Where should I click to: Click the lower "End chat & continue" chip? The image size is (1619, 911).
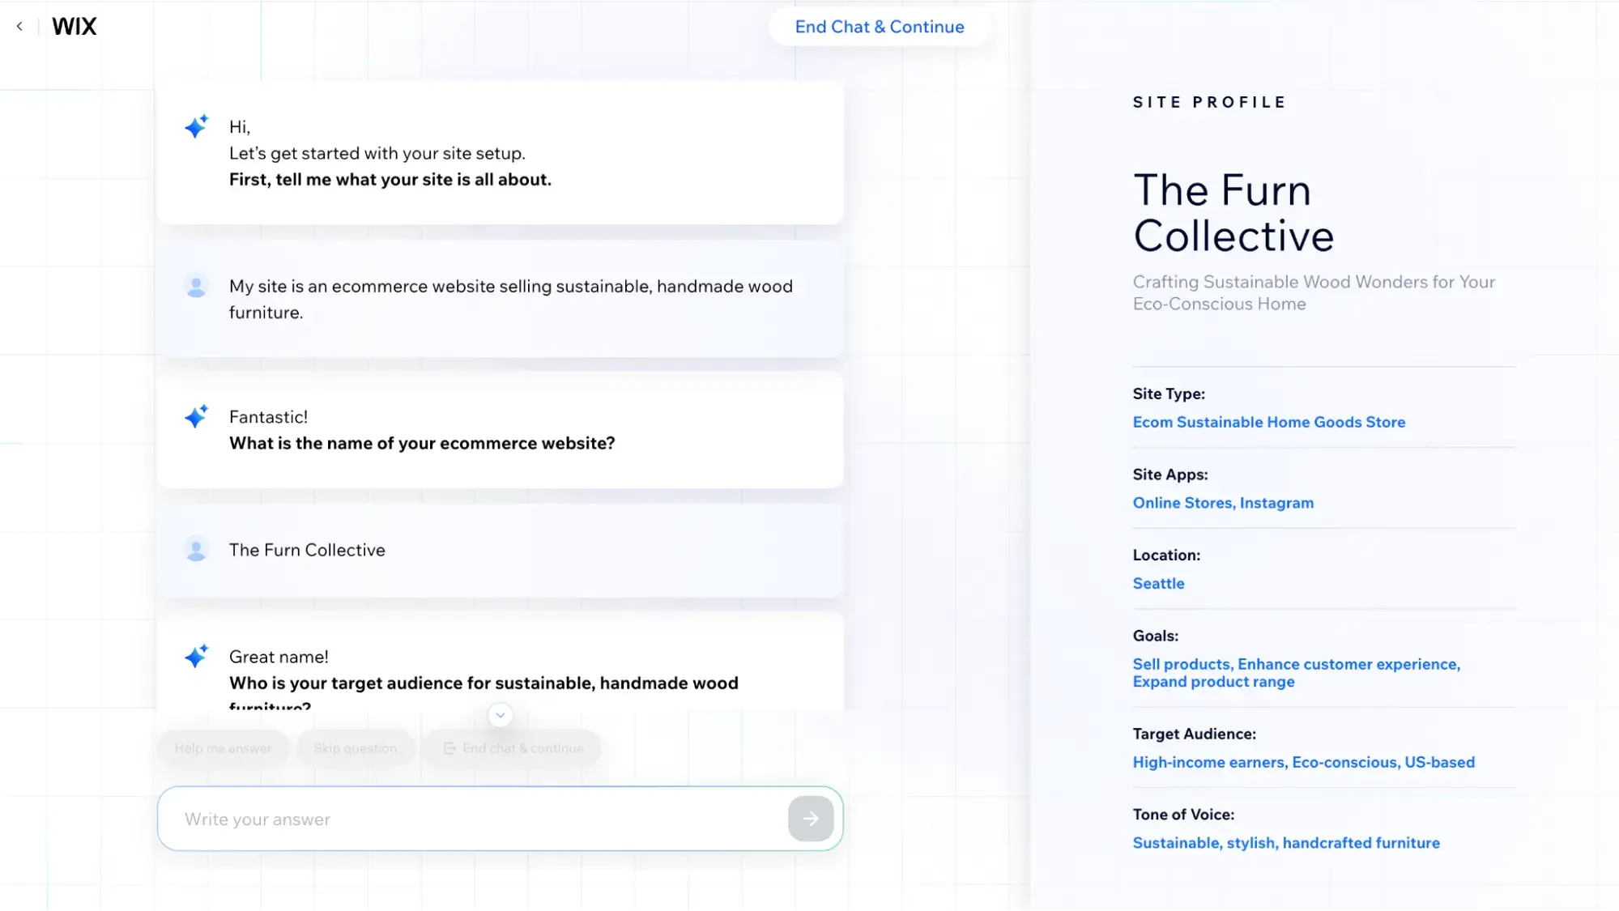(513, 748)
